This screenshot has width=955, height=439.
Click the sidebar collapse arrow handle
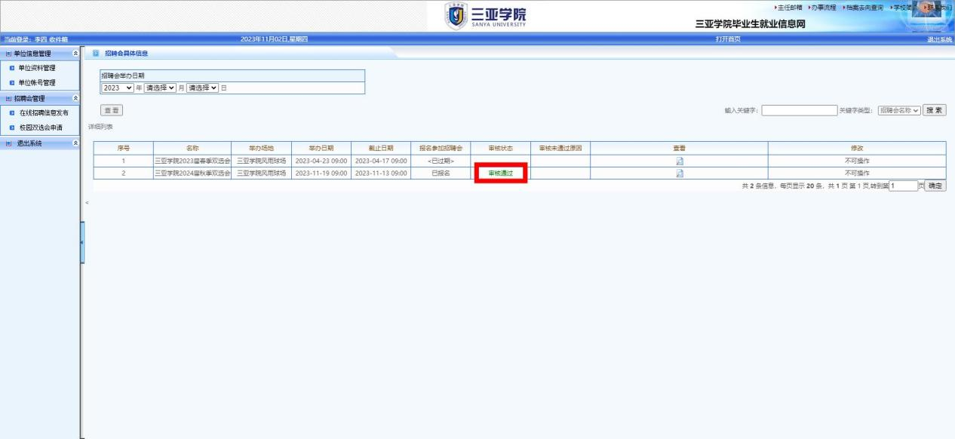[x=82, y=241]
